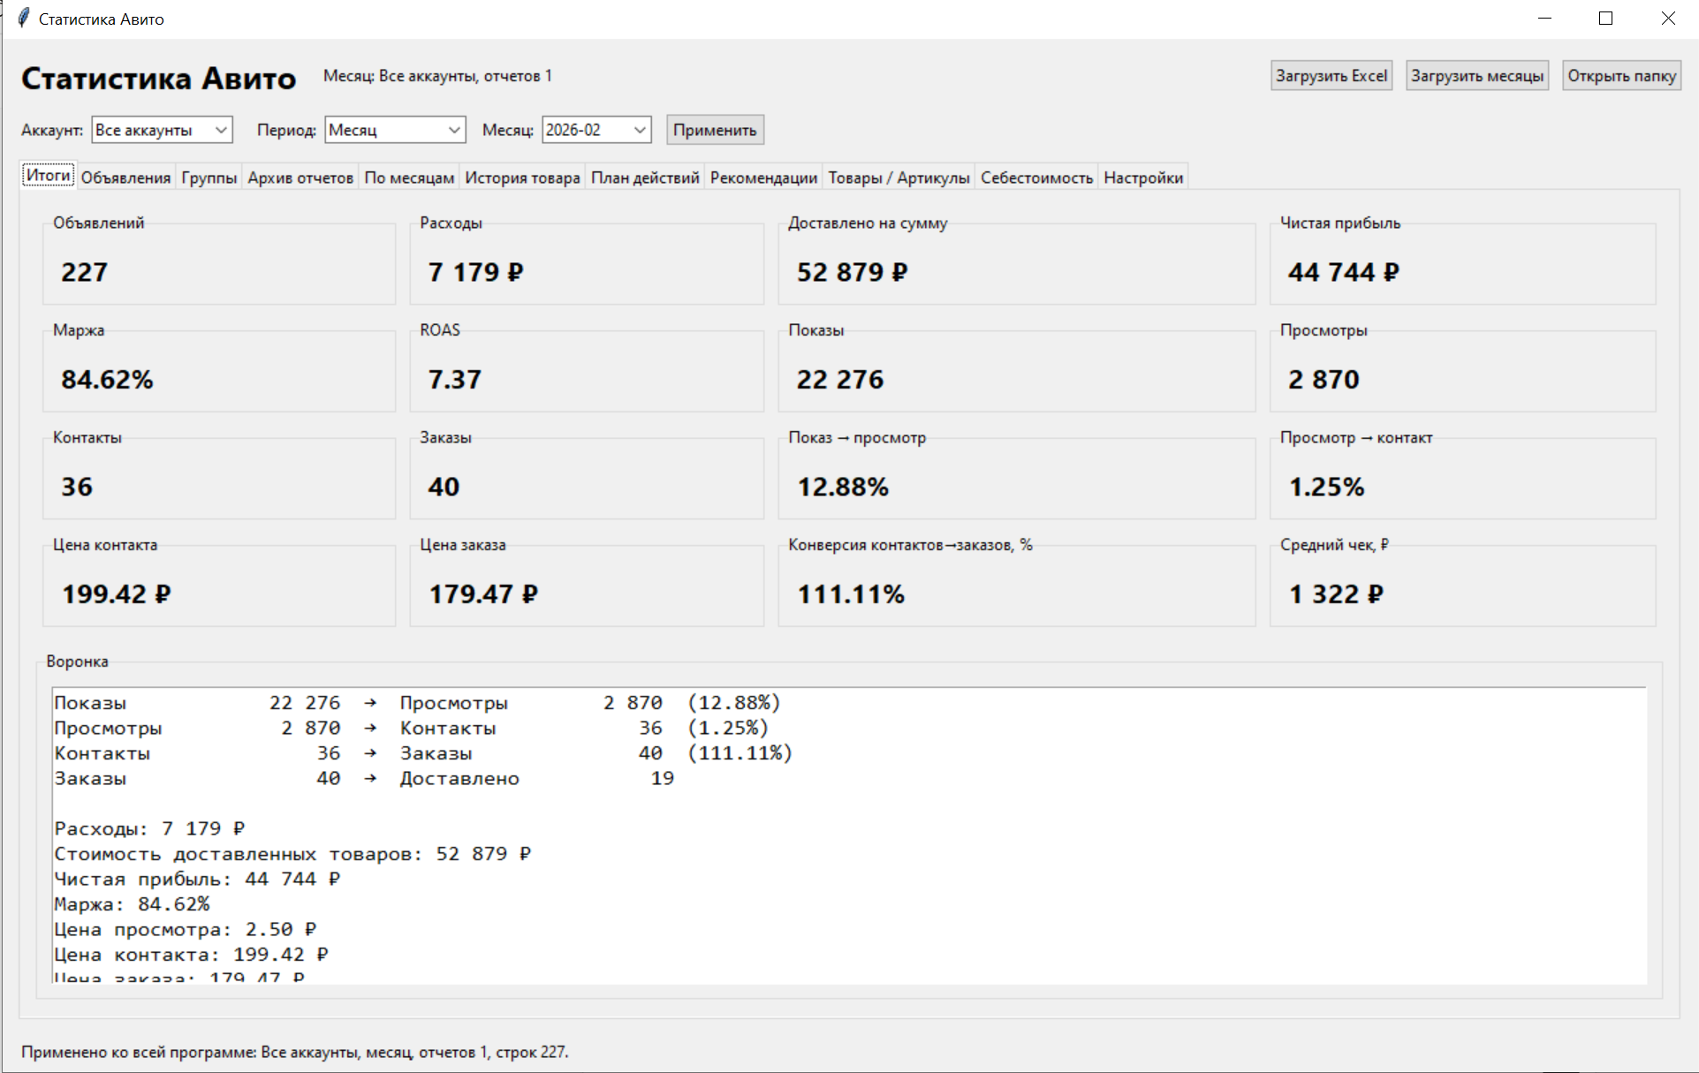The width and height of the screenshot is (1699, 1073).
Task: Go to the Рекомендации tab
Action: [763, 178]
